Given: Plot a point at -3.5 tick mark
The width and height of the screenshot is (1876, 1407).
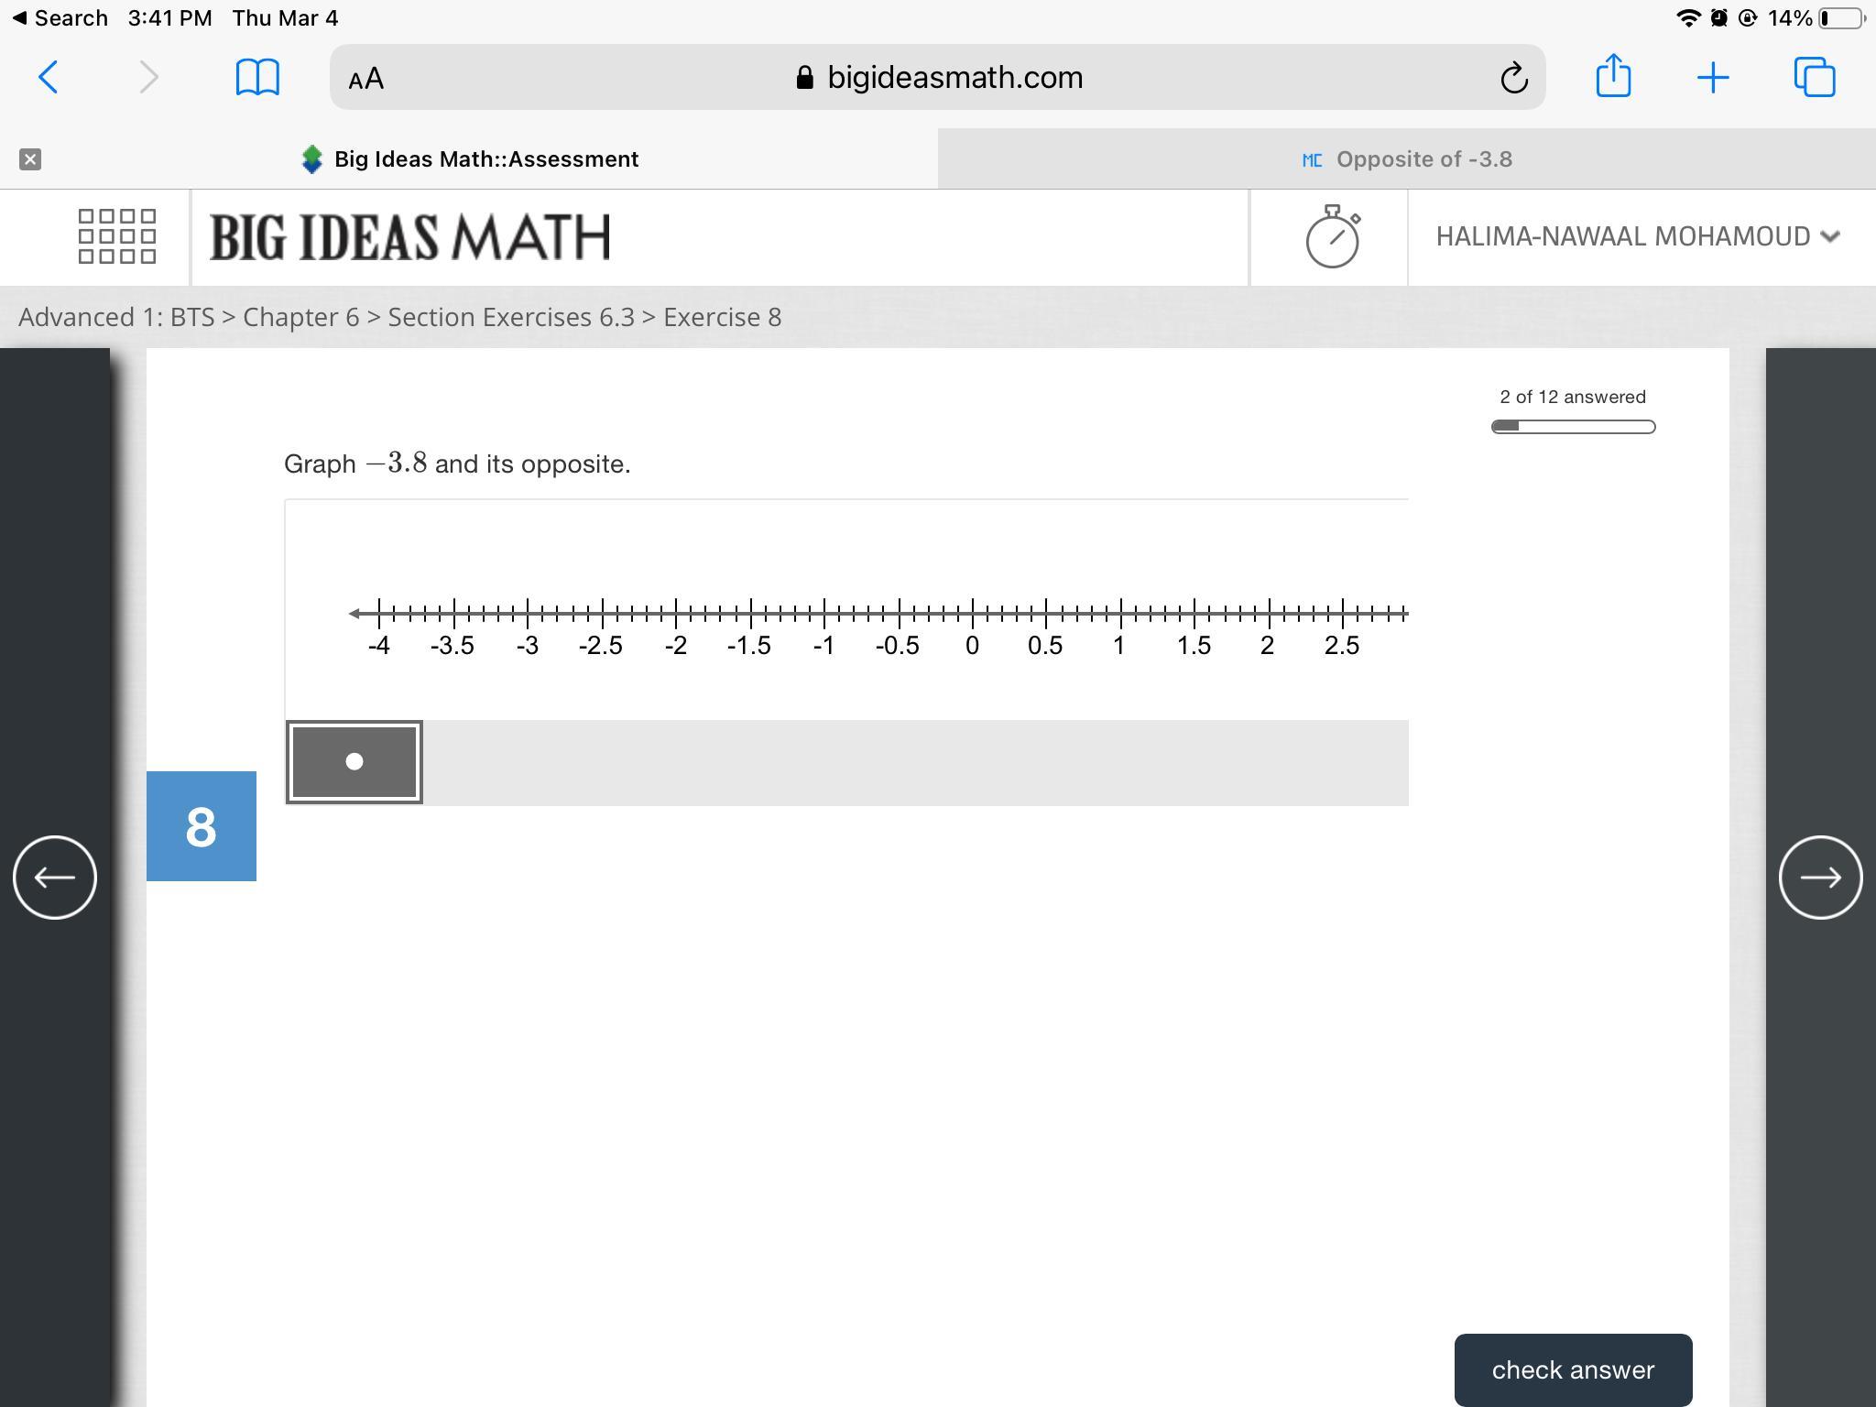Looking at the screenshot, I should (453, 612).
